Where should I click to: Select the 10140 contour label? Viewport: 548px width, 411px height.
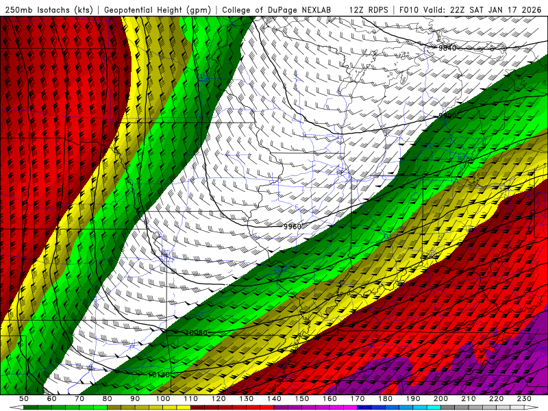[x=159, y=375]
